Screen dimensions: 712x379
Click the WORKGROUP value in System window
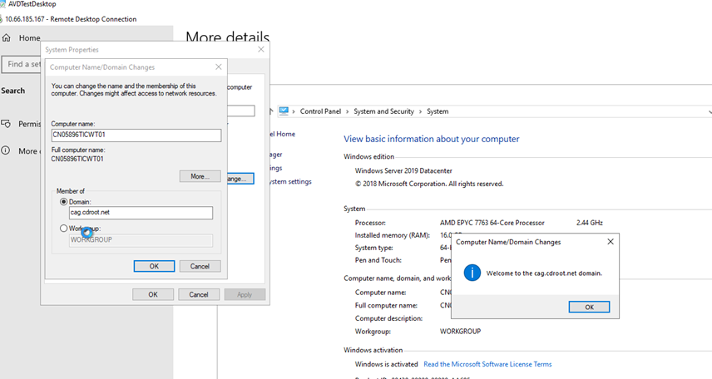click(x=460, y=332)
